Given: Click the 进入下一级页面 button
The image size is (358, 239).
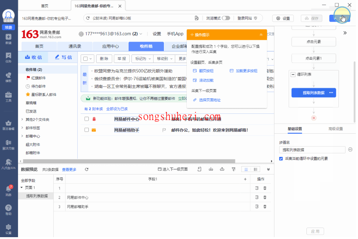Looking at the screenshot, I should (x=173, y=169).
